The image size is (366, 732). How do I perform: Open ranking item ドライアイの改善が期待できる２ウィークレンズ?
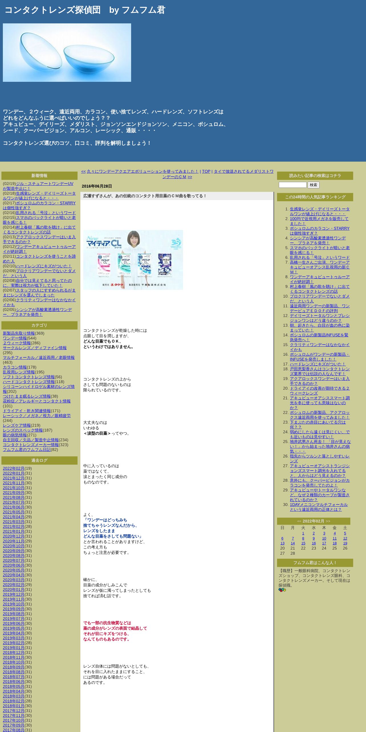(320, 391)
